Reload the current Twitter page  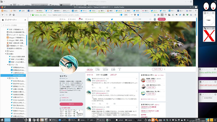click(x=10, y=15)
